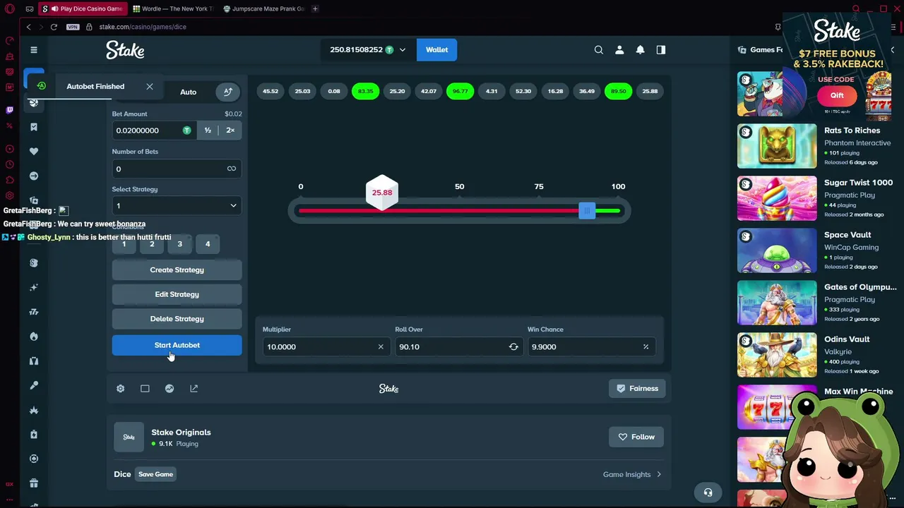Click the Opera browser menu logo
Screen dimensions: 904x508
pos(10,9)
